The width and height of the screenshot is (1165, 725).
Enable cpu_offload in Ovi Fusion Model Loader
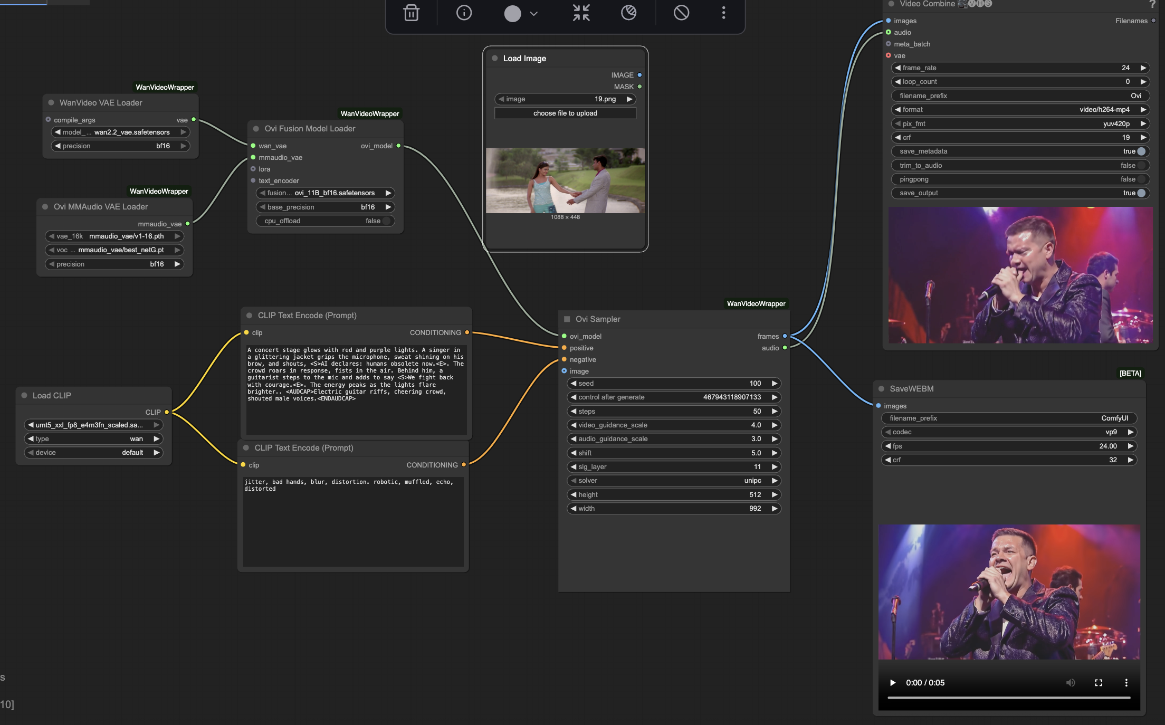coord(386,221)
